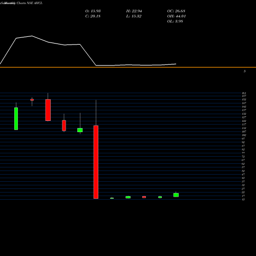Select the tiny red candle near 152
Image resolution: width=256 pixels, height=256 pixels.
[x=32, y=100]
